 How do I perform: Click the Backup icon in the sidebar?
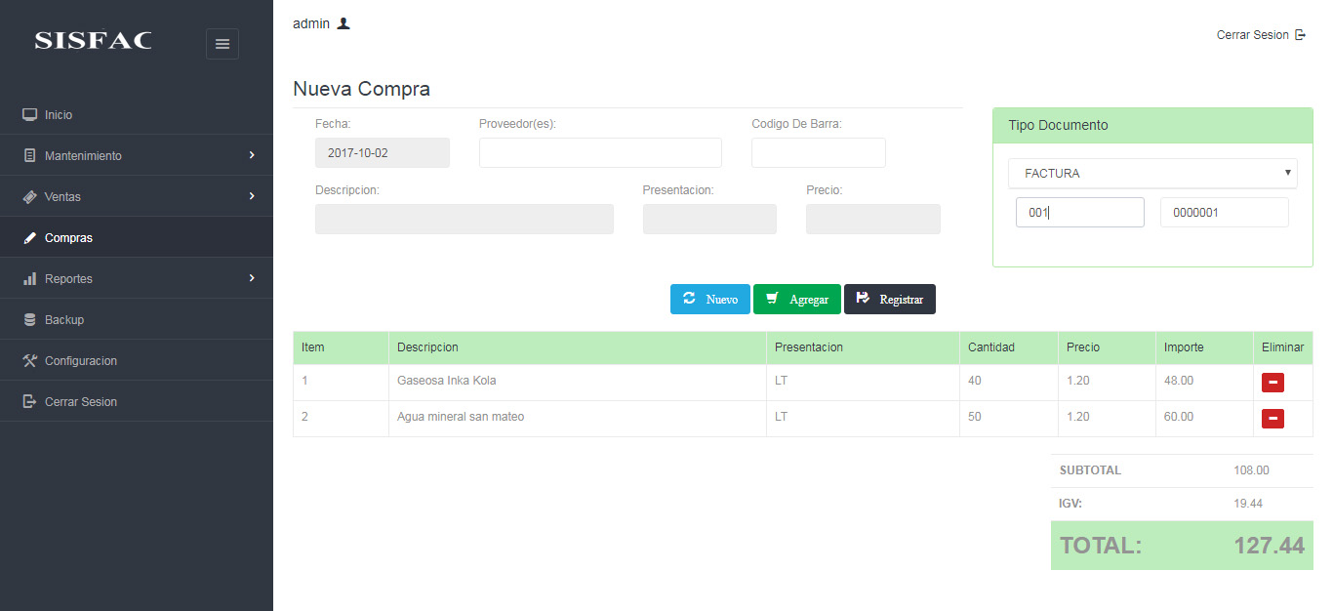pyautogui.click(x=28, y=319)
